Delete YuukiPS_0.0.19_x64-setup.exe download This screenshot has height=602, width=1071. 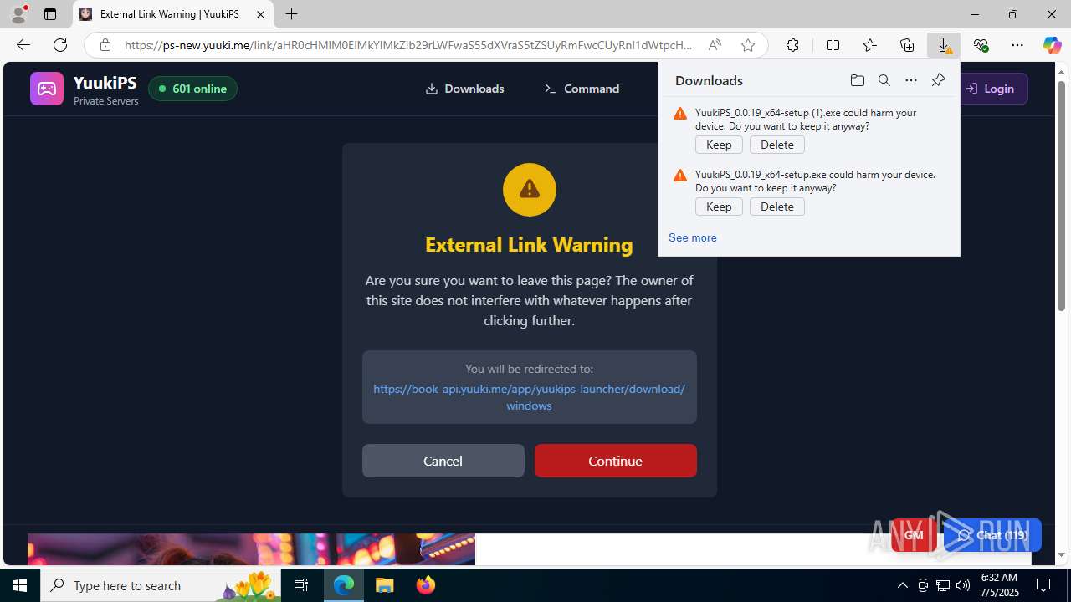pyautogui.click(x=777, y=207)
